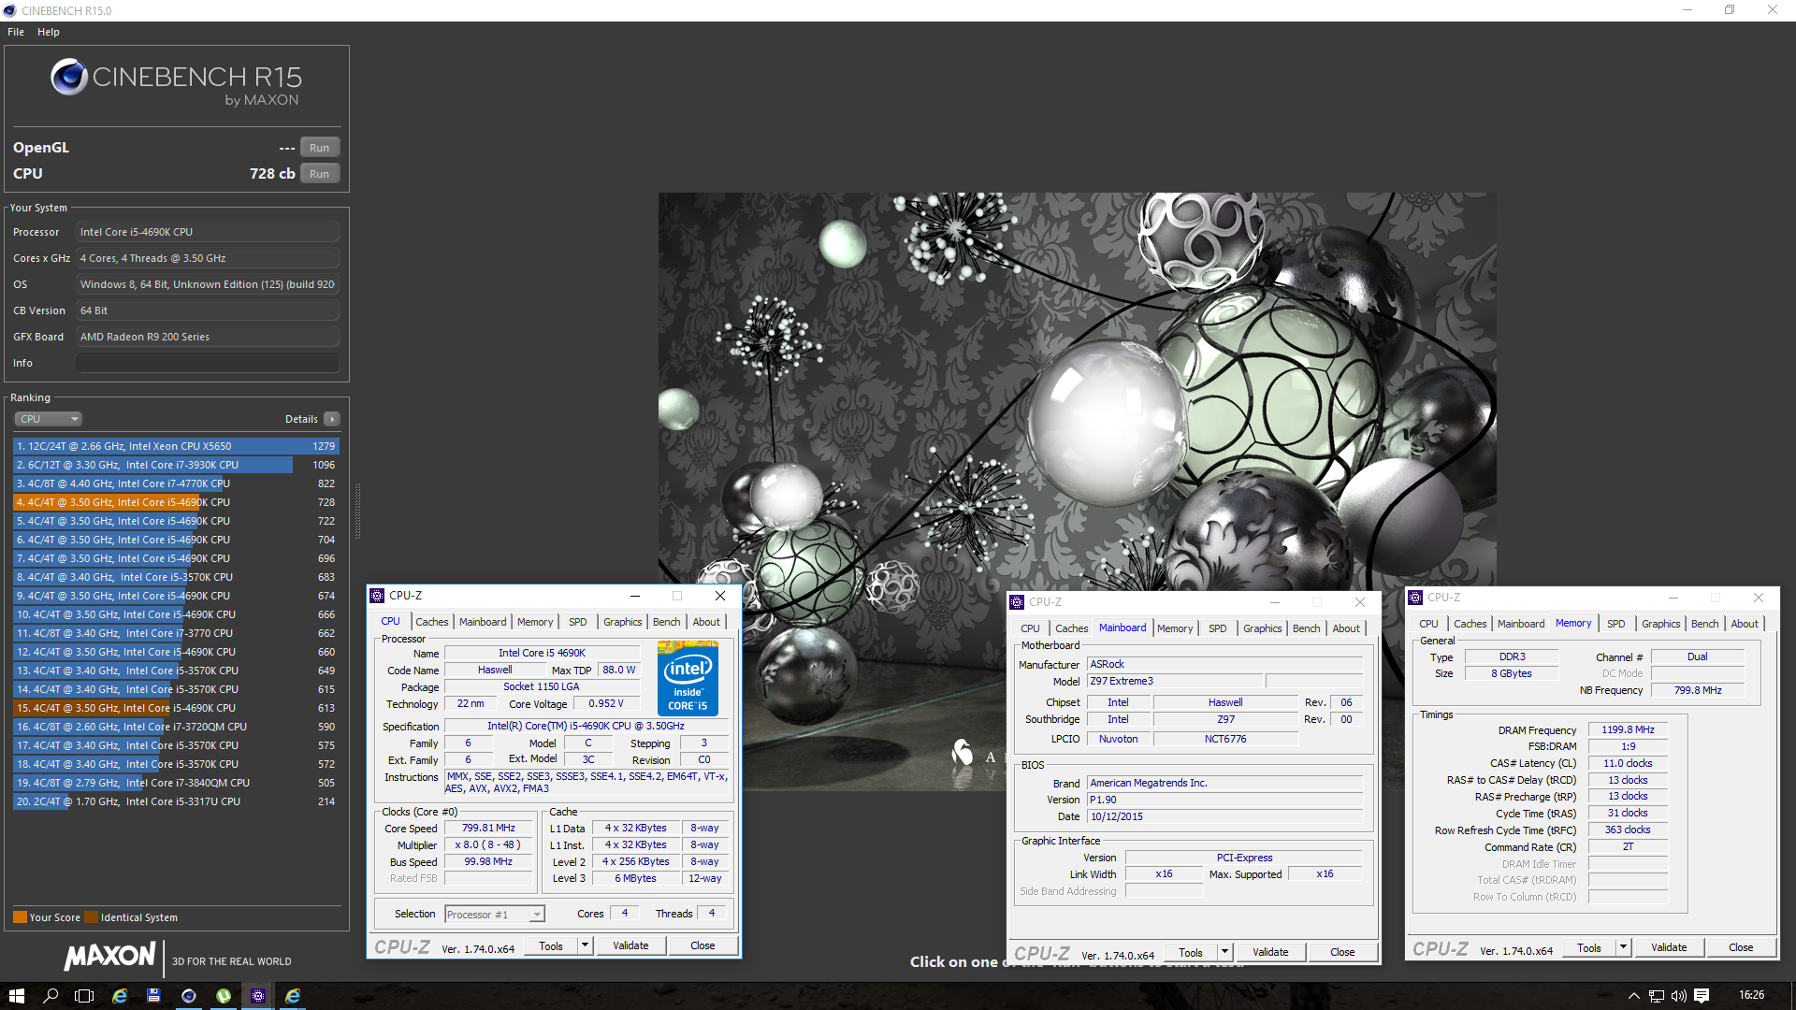Click Tools button in Memory CPU-Z window
This screenshot has height=1010, width=1796.
(1589, 947)
